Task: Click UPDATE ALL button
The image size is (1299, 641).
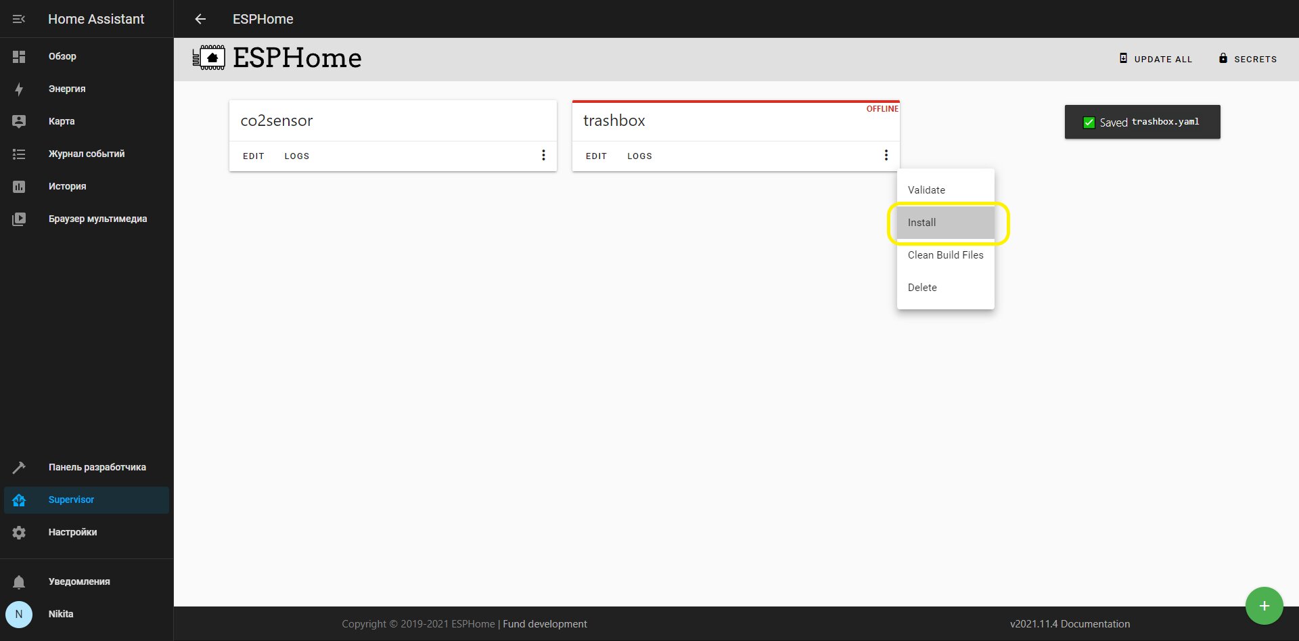Action: pos(1156,59)
